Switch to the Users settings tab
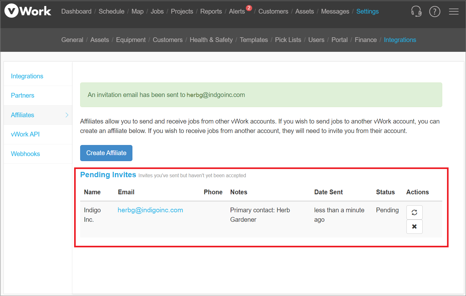466x296 pixels. 316,40
